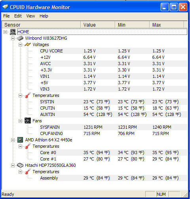
Task: Click the AMD Athlon processor icon
Action: click(x=20, y=140)
